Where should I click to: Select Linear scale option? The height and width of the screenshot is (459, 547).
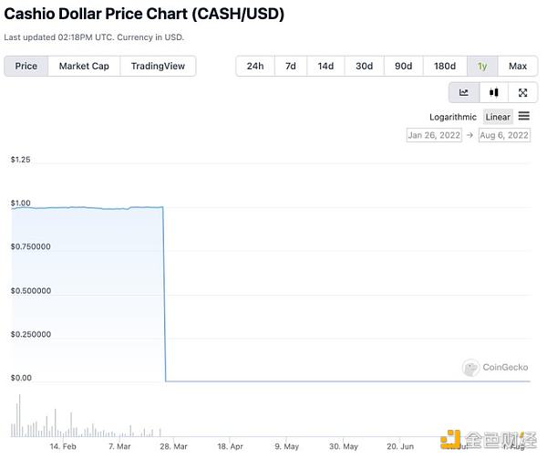point(498,117)
